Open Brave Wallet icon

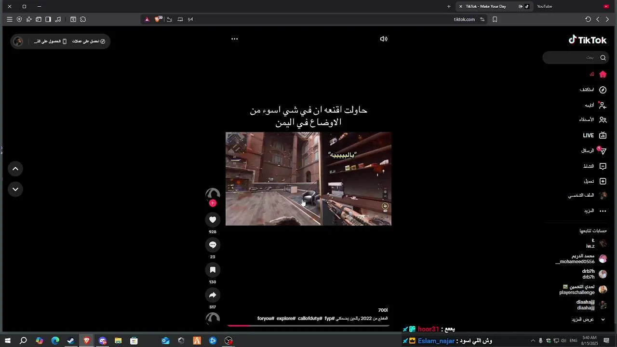(39, 19)
